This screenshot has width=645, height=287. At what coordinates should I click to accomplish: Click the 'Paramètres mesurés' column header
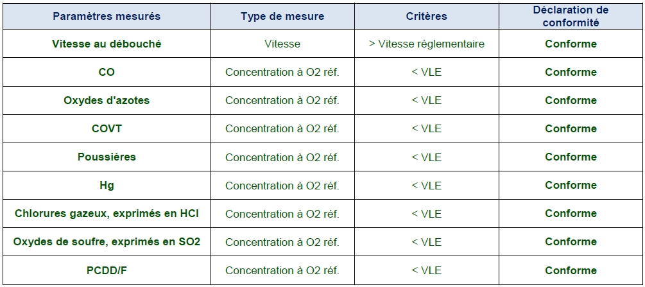coord(107,16)
